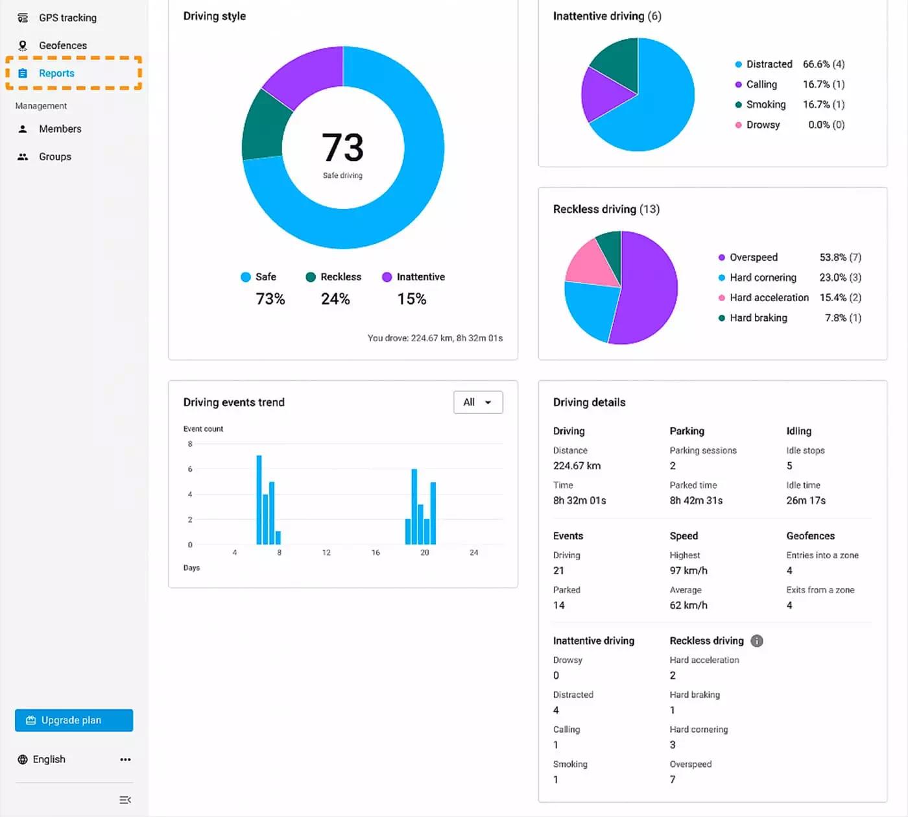Click the Safe legend dot
Screen dimensions: 908x817
[x=246, y=277]
